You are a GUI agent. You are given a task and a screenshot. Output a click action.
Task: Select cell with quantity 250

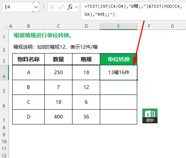(x=58, y=72)
